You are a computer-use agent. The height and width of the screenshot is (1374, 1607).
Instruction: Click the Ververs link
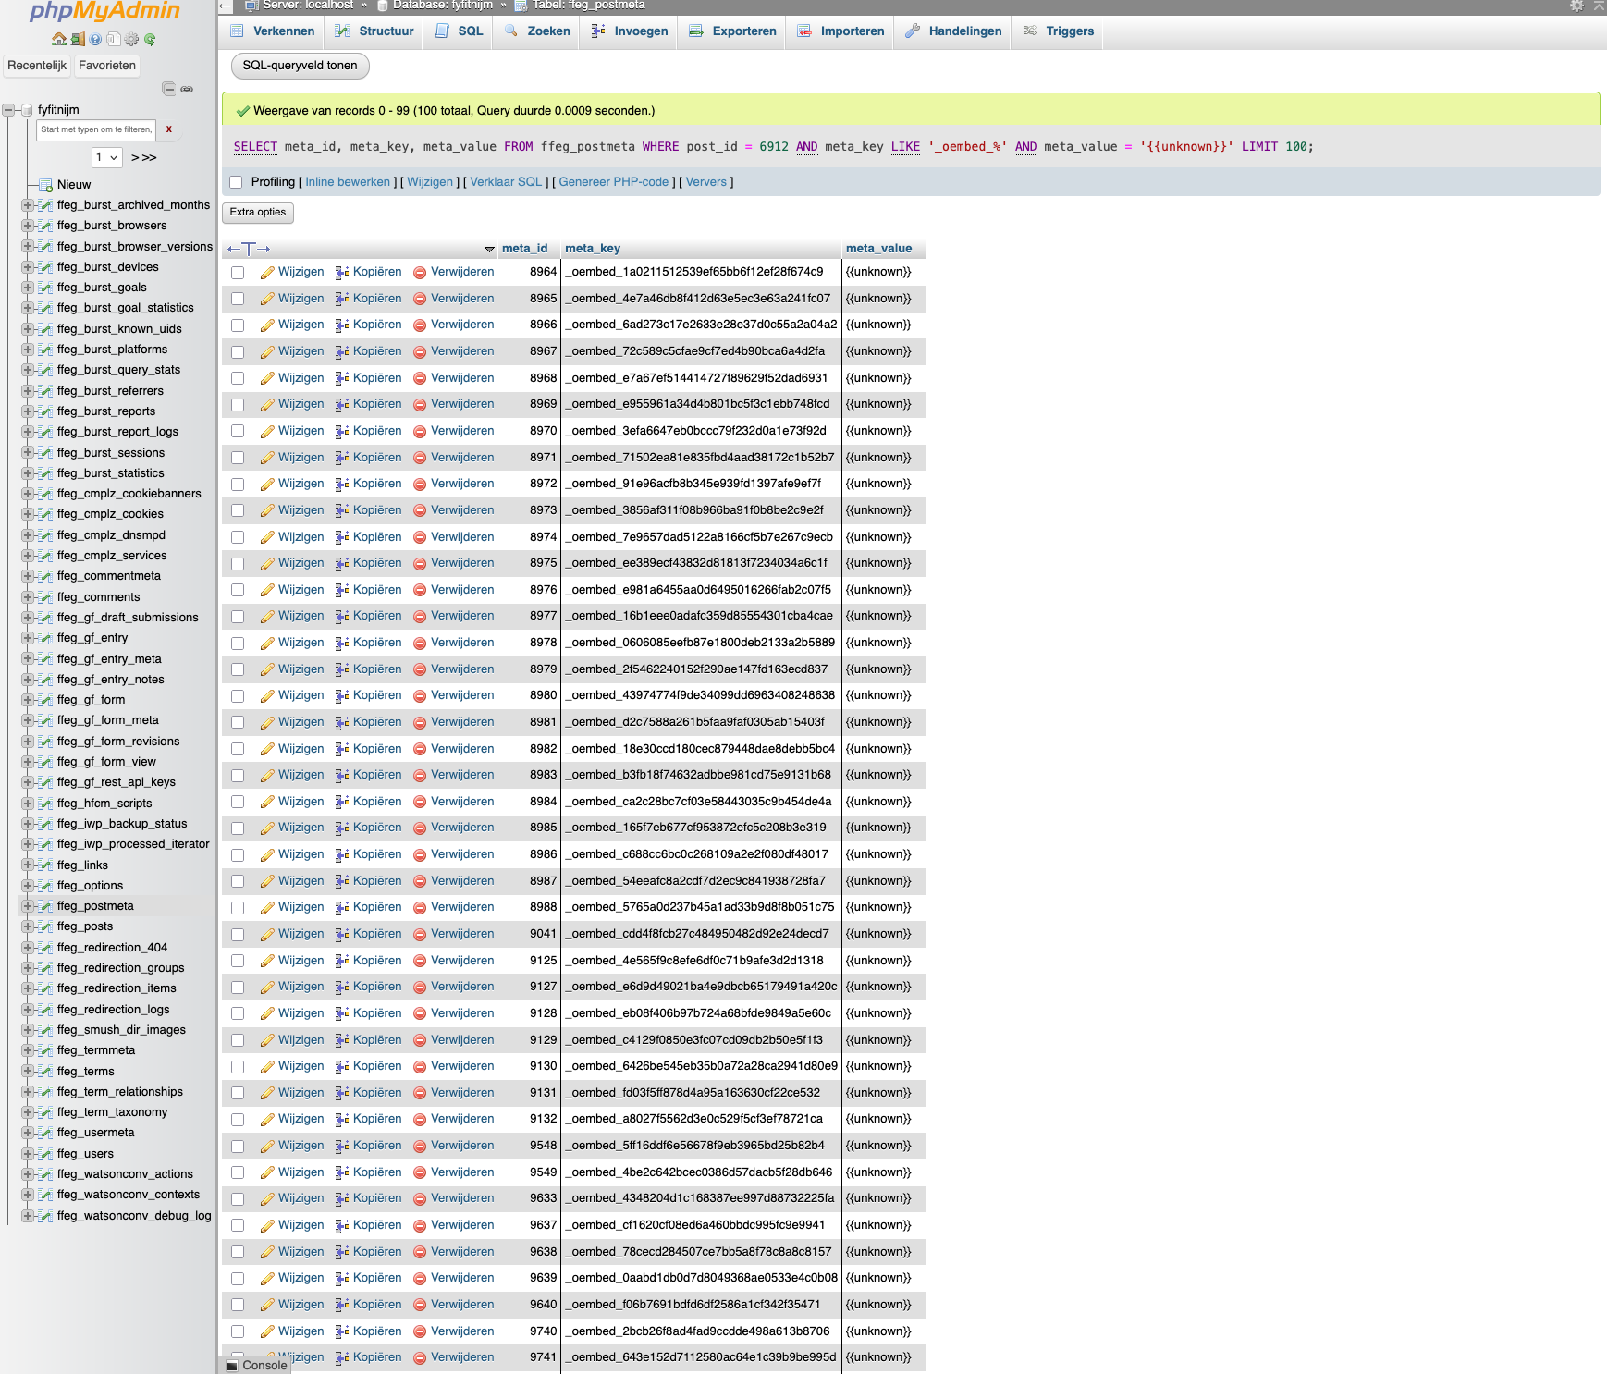(706, 182)
